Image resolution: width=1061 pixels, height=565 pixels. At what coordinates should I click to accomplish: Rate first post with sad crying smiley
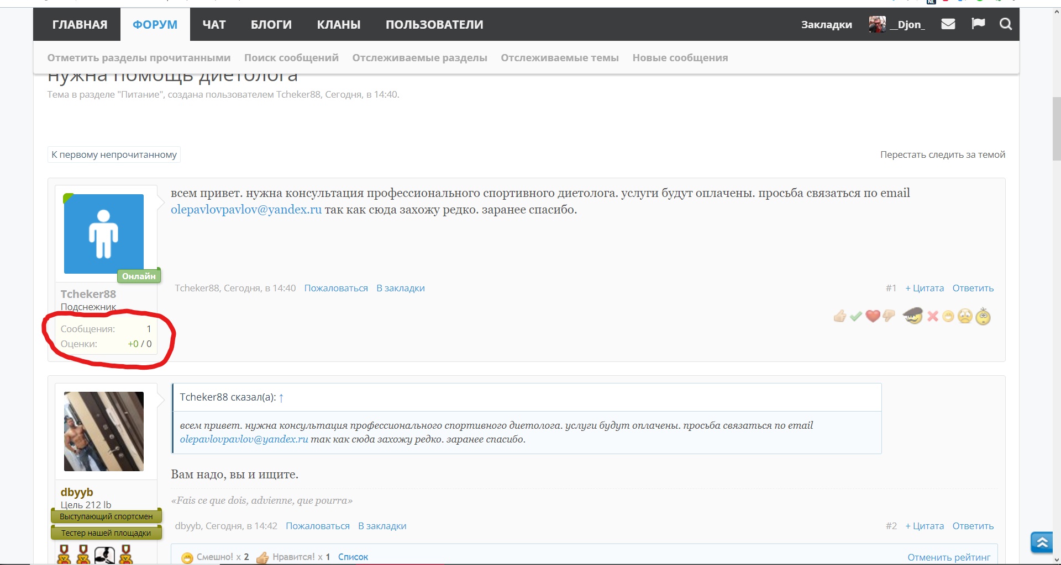[x=965, y=316]
